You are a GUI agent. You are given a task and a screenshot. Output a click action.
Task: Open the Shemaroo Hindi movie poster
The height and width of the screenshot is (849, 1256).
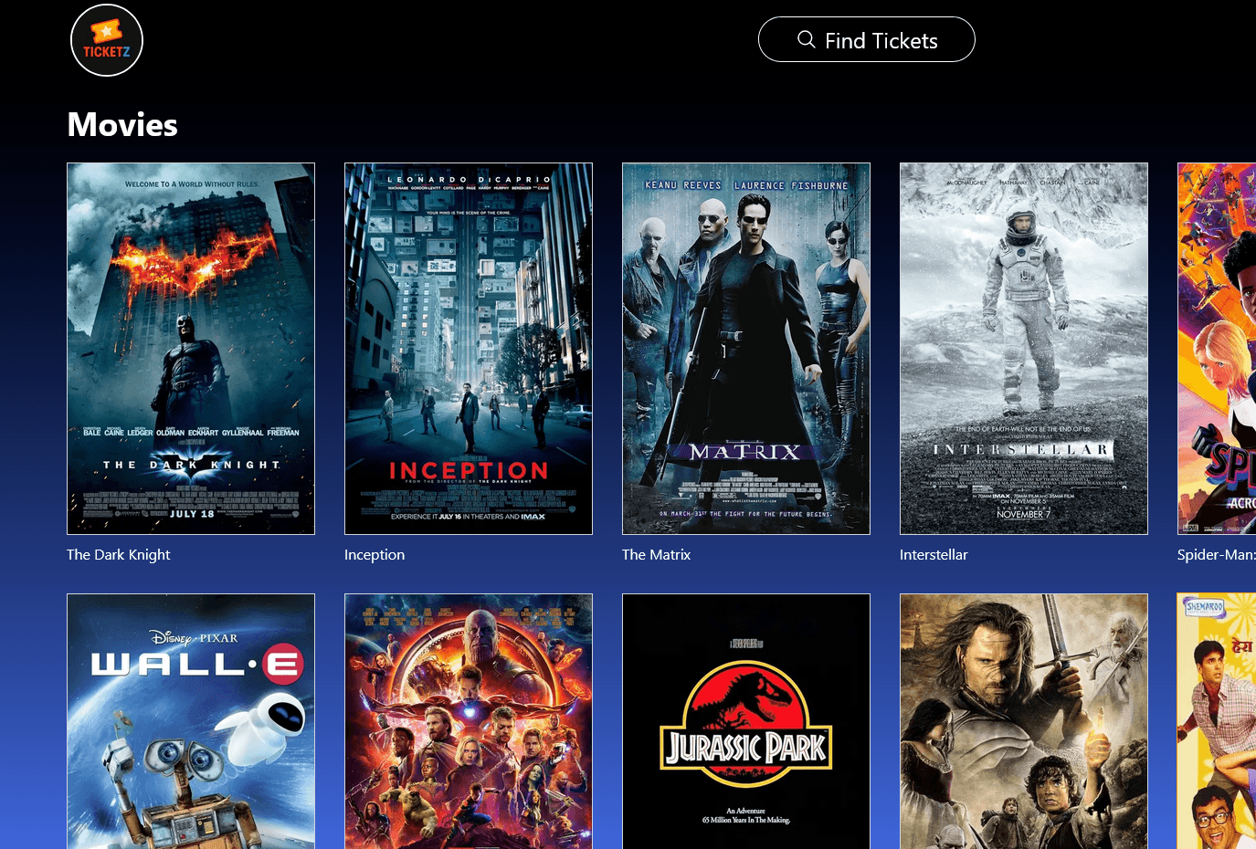1217,721
